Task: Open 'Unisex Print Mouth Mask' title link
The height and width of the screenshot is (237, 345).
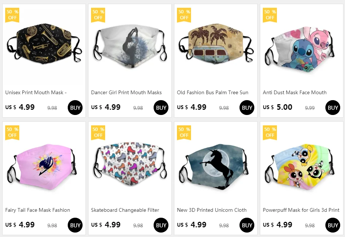Action: click(36, 92)
